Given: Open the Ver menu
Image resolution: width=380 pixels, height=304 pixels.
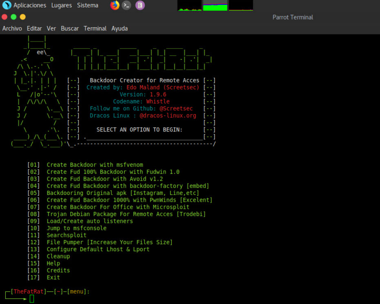Looking at the screenshot, I should coord(51,28).
